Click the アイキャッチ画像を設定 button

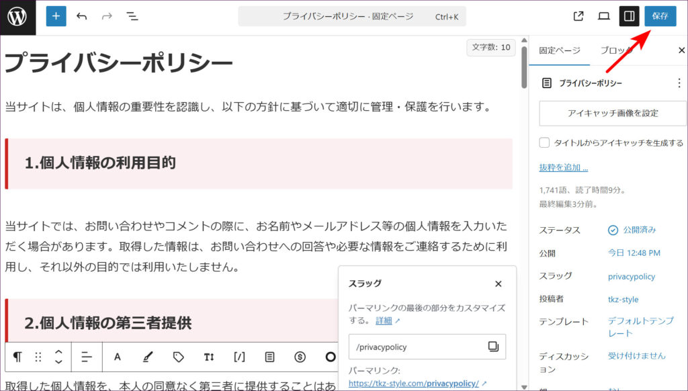613,114
